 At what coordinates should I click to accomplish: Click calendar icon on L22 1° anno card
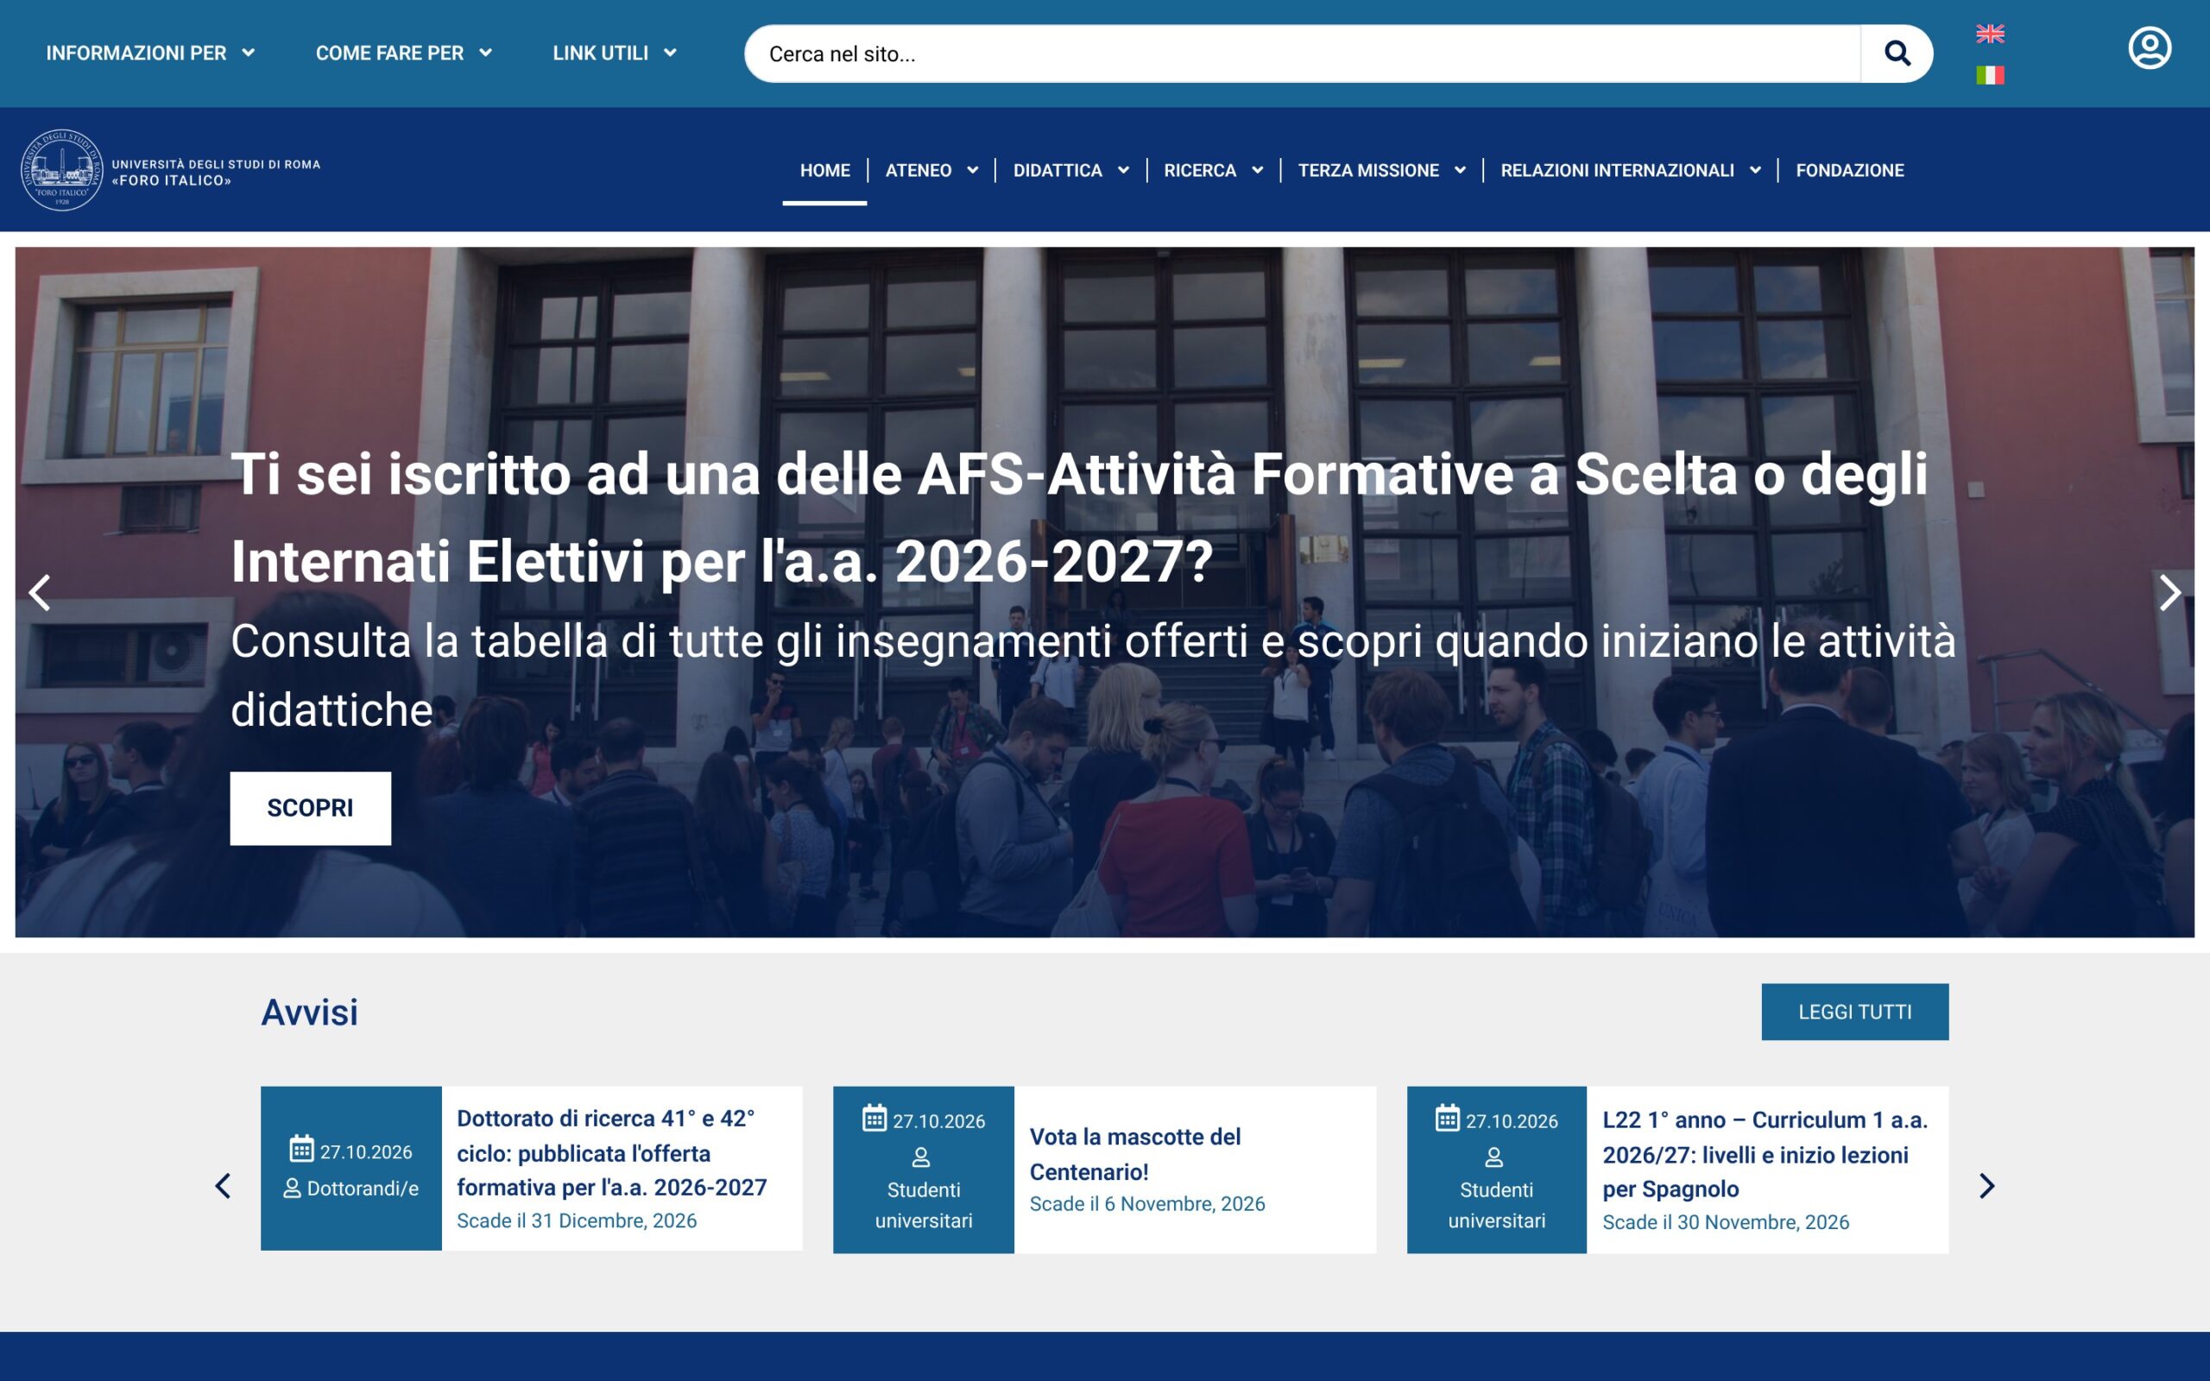pos(1448,1118)
